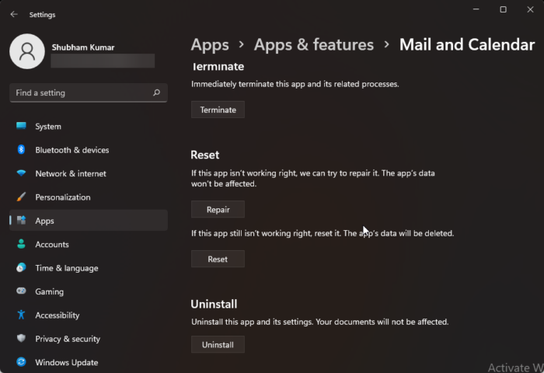
Task: Click the back arrow in Settings
Action: 14,14
